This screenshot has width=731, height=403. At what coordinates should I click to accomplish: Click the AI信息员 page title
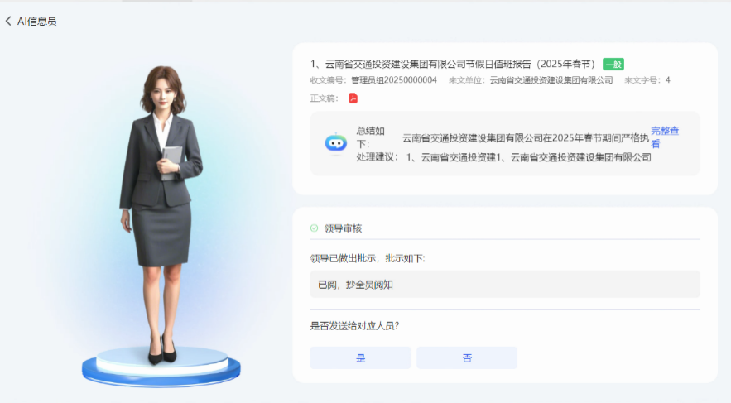pyautogui.click(x=36, y=22)
